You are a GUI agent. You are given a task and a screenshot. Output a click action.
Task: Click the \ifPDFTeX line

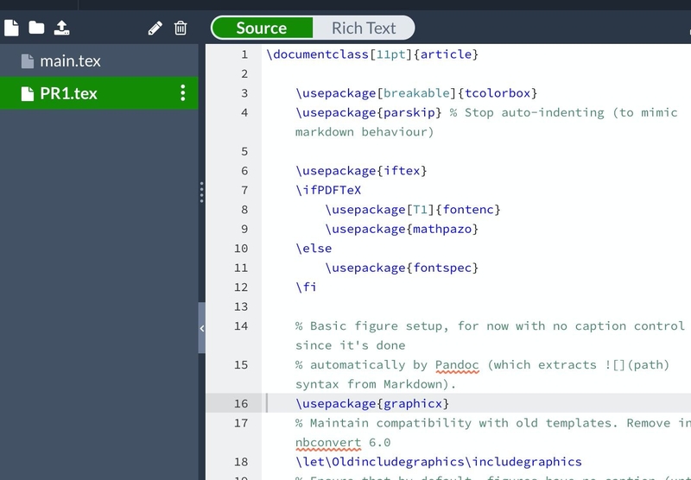click(328, 190)
